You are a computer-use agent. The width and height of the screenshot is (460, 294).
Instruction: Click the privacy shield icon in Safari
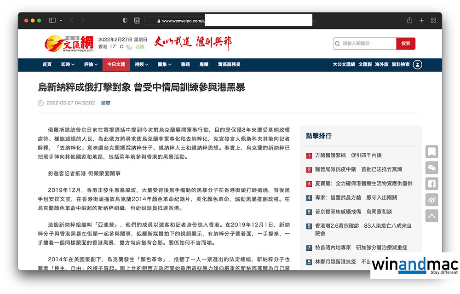(x=125, y=21)
